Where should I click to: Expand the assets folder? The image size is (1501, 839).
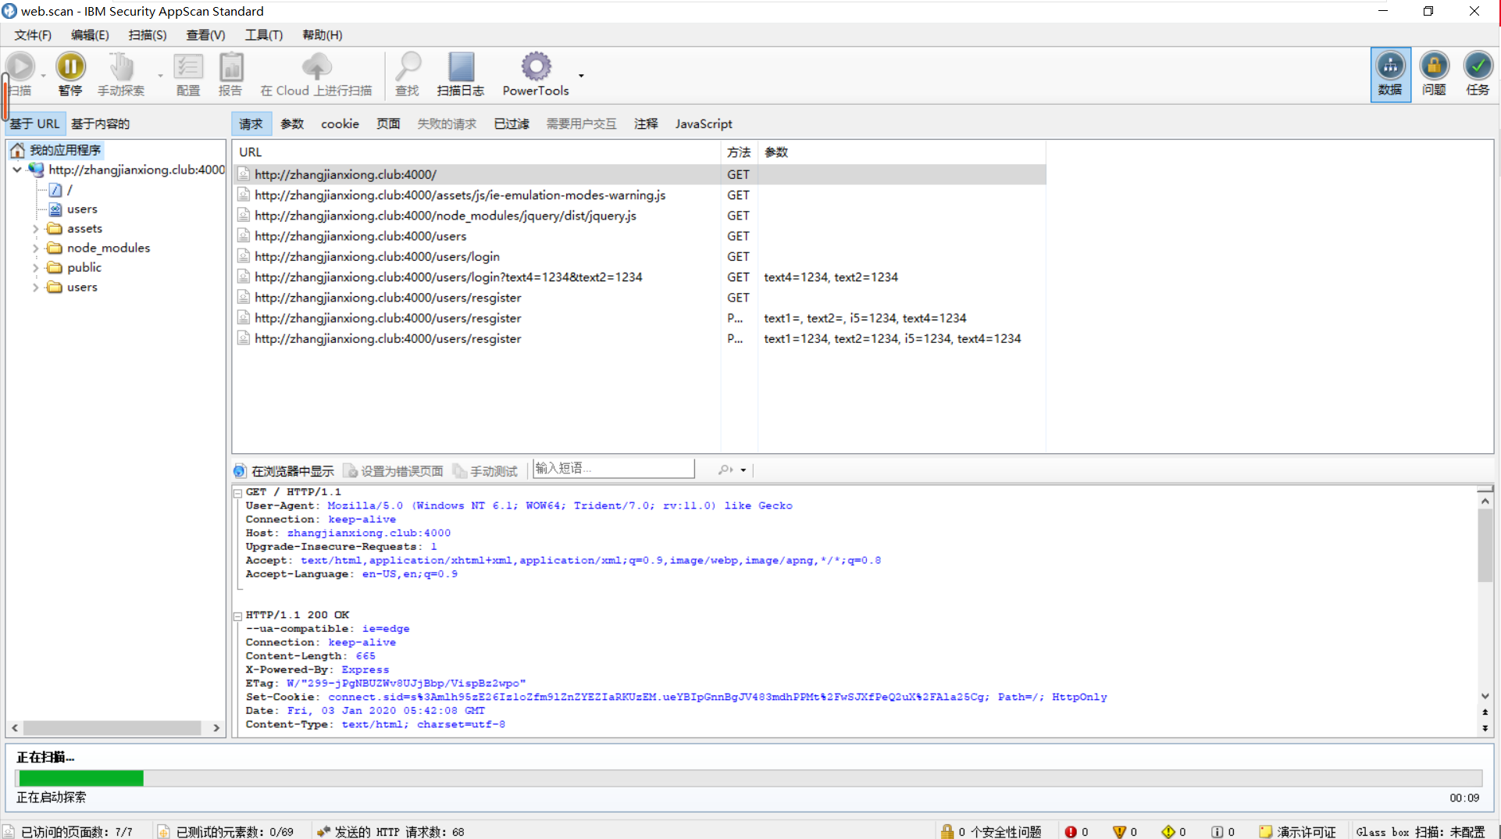tap(35, 229)
